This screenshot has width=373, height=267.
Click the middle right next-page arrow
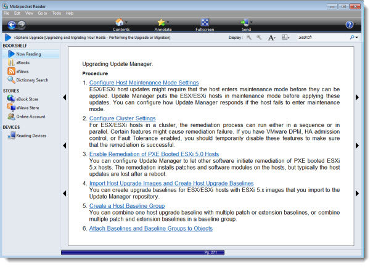click(357, 146)
